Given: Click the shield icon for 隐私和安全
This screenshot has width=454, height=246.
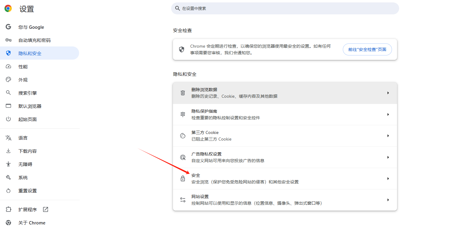Looking at the screenshot, I should tap(8, 53).
